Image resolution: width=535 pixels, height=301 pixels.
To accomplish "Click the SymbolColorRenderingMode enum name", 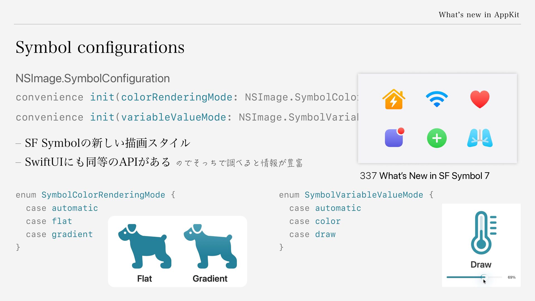I will (x=103, y=195).
